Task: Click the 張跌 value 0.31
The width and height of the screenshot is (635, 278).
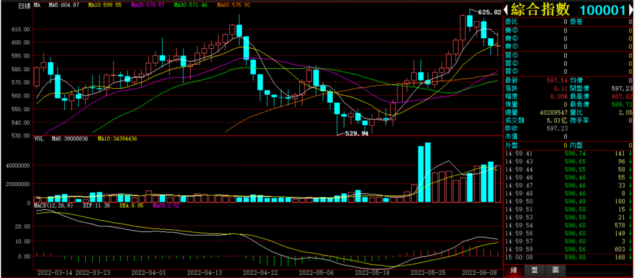Action: tap(562, 88)
